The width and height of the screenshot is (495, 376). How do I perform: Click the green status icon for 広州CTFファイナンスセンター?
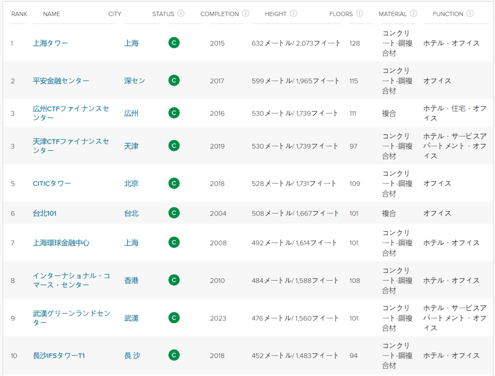click(174, 113)
